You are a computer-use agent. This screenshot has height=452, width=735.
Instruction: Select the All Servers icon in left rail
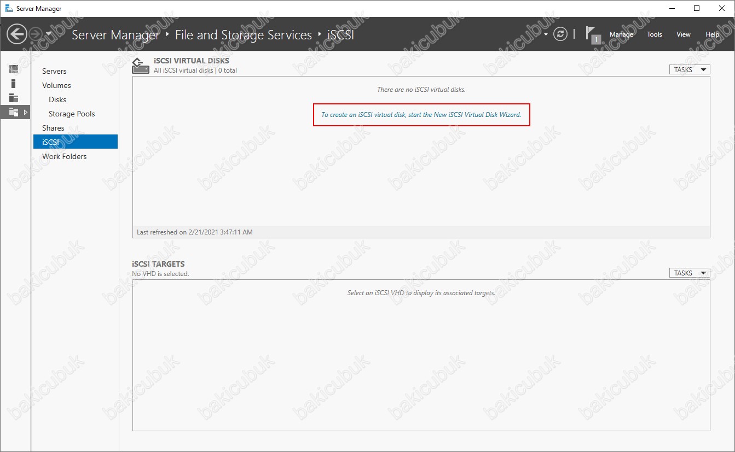coord(14,98)
